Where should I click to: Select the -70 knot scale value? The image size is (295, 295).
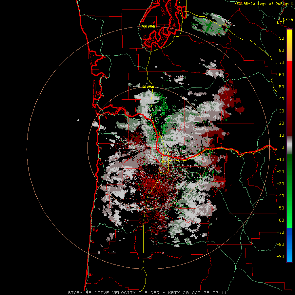tap(280, 232)
